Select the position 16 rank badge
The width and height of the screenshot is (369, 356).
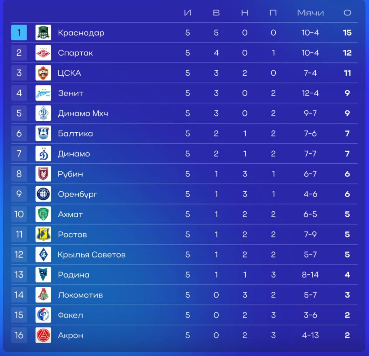coord(19,335)
